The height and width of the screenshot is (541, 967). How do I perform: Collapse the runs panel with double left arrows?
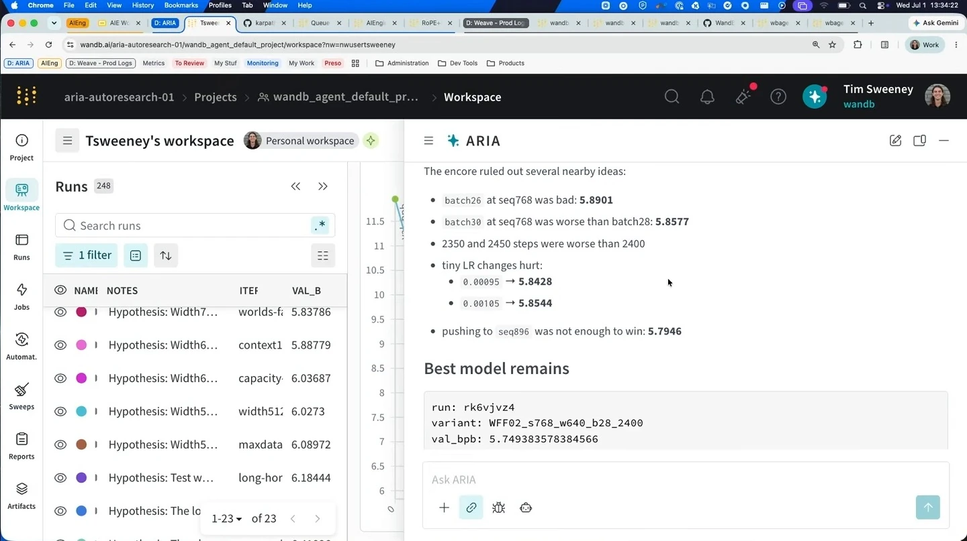click(295, 186)
